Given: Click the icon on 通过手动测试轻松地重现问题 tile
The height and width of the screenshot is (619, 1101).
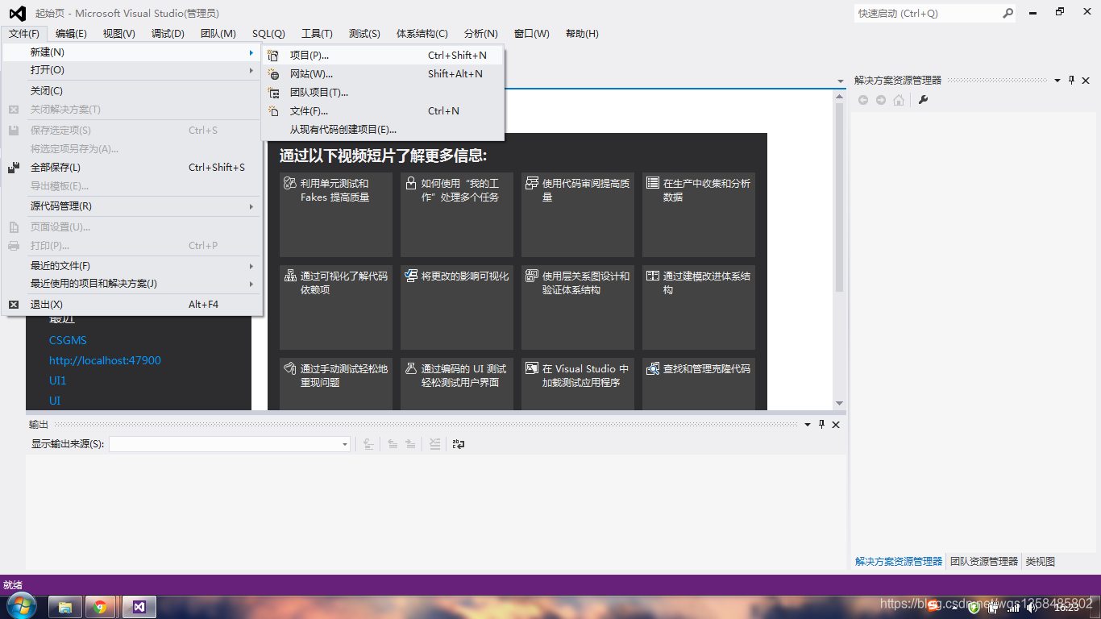Looking at the screenshot, I should (x=290, y=369).
